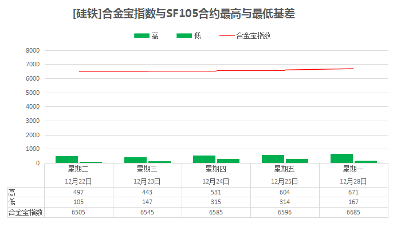Screen dimensions: 397x227
Task: Click the 12月28日 date label
Action: tap(353, 181)
